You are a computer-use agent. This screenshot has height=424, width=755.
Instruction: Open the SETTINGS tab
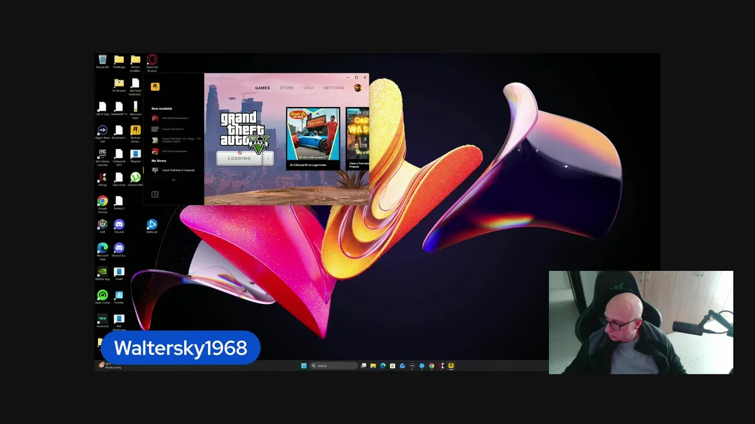coord(334,88)
